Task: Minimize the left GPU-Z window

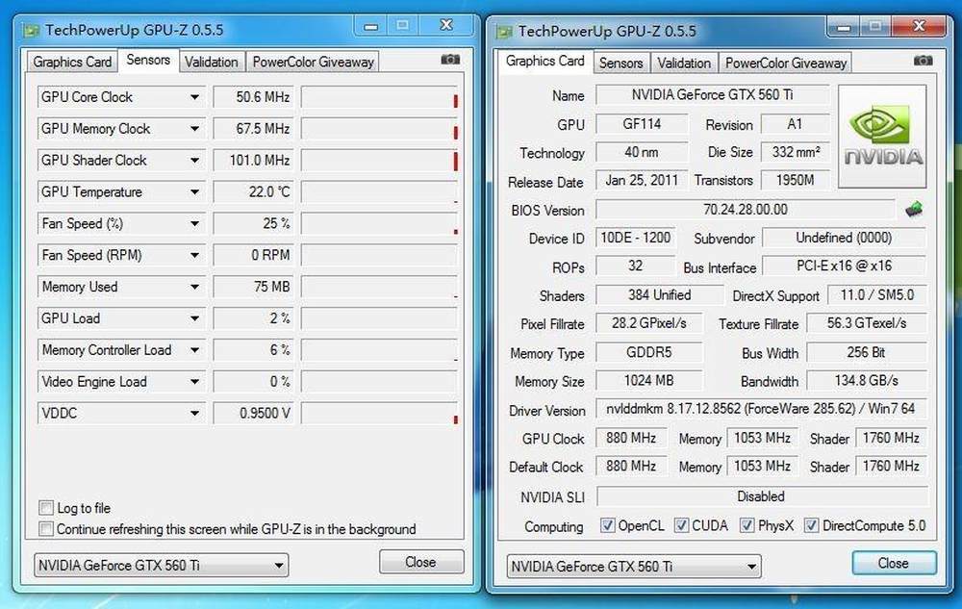Action: pos(370,26)
